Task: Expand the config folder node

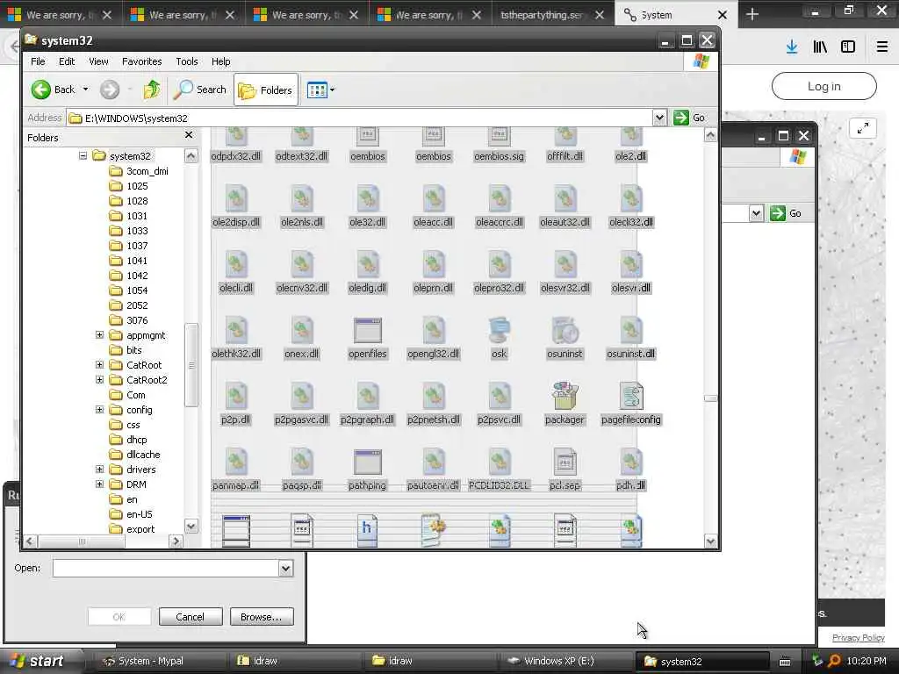Action: (x=99, y=409)
